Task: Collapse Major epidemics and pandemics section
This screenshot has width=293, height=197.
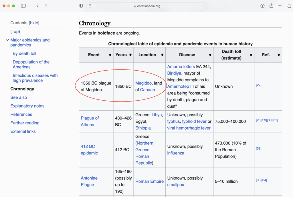Action: [x=7, y=40]
